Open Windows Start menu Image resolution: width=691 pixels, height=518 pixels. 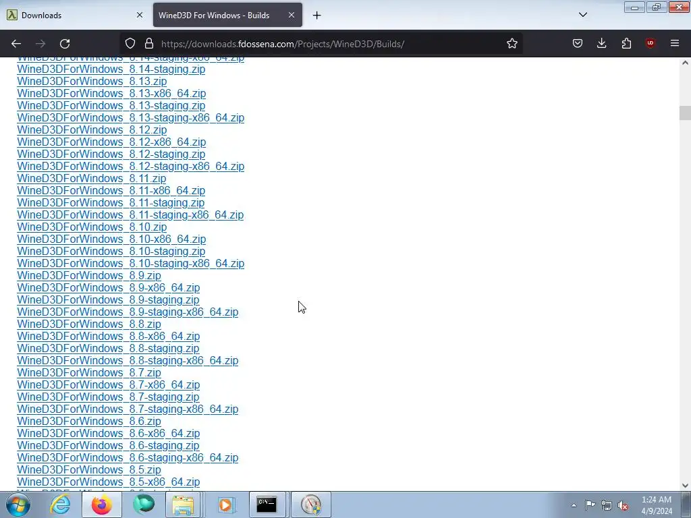(x=18, y=505)
